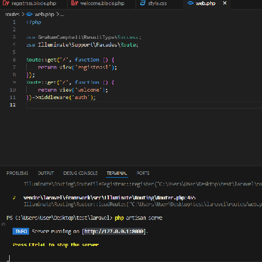Screen dimensions: 262x262
Task: Click 'Press Ctrl+C to stop the server' text
Action: tap(56, 244)
